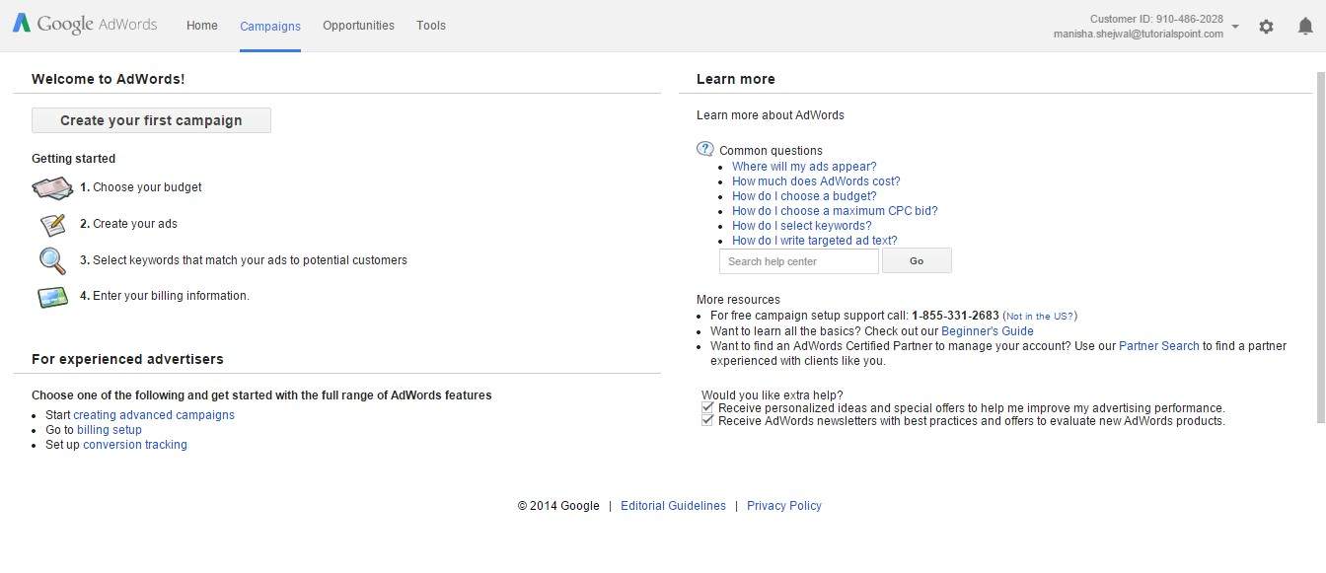Click the Create your first campaign button

pos(151,119)
